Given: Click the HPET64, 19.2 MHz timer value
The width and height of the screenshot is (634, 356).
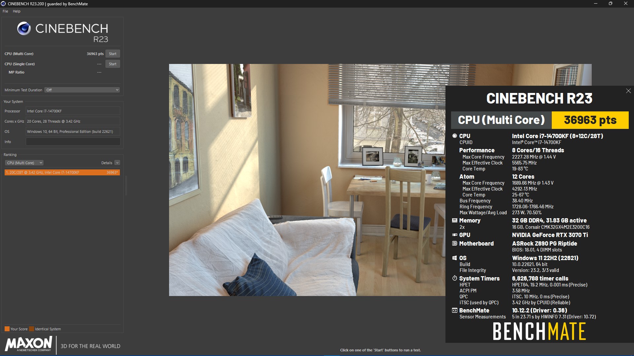Looking at the screenshot, I should 550,285.
